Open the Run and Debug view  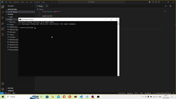pos(3,23)
